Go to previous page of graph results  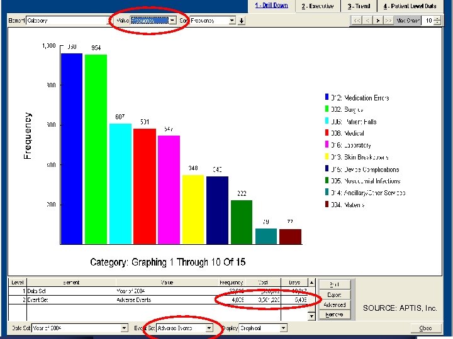(x=367, y=21)
